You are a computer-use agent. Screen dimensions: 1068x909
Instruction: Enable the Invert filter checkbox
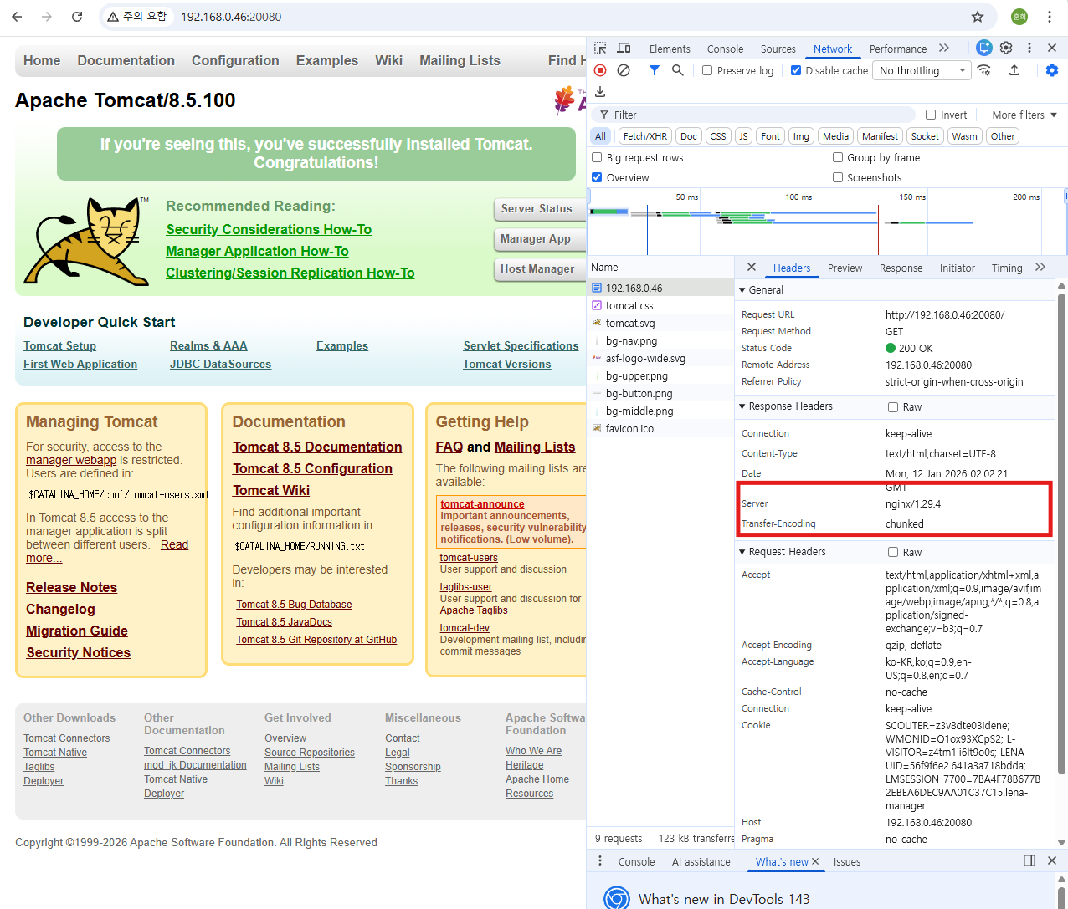click(x=931, y=115)
